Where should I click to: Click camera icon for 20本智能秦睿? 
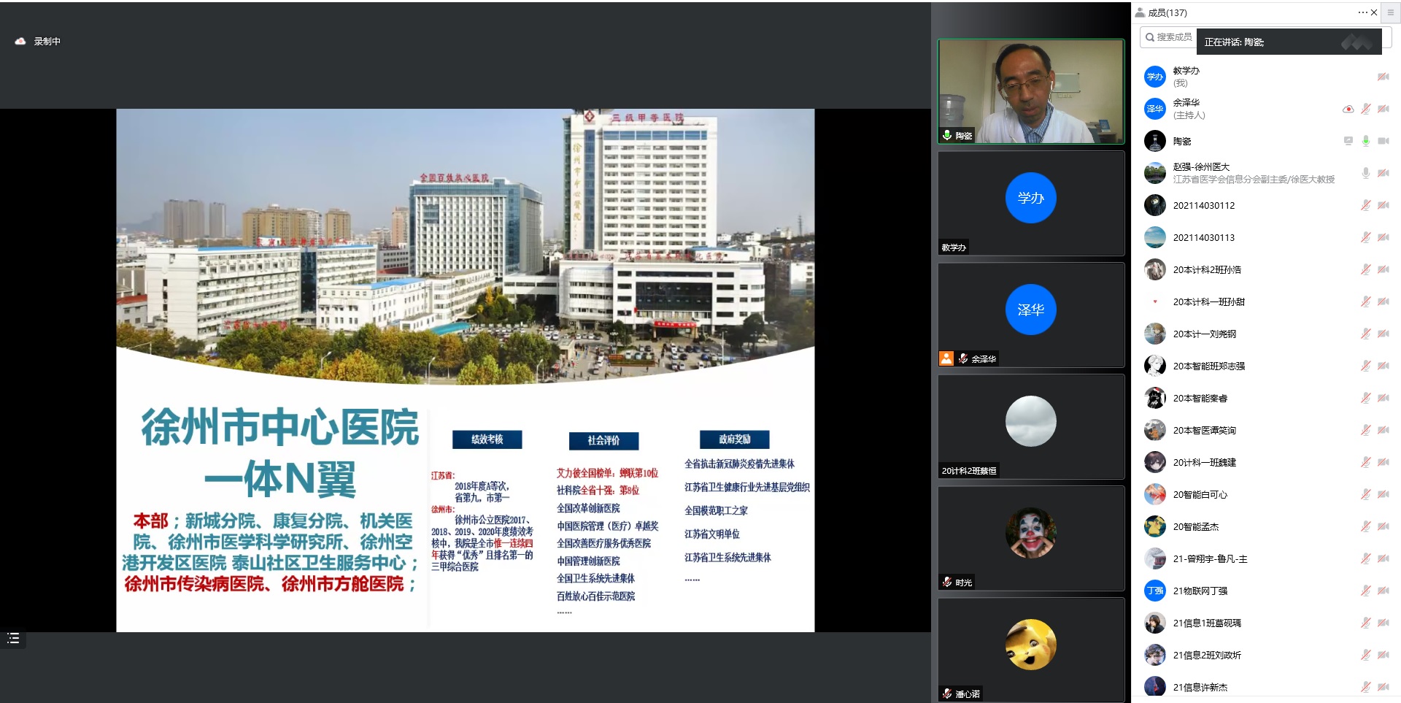(x=1383, y=398)
